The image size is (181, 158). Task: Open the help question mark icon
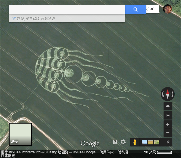pos(115,142)
